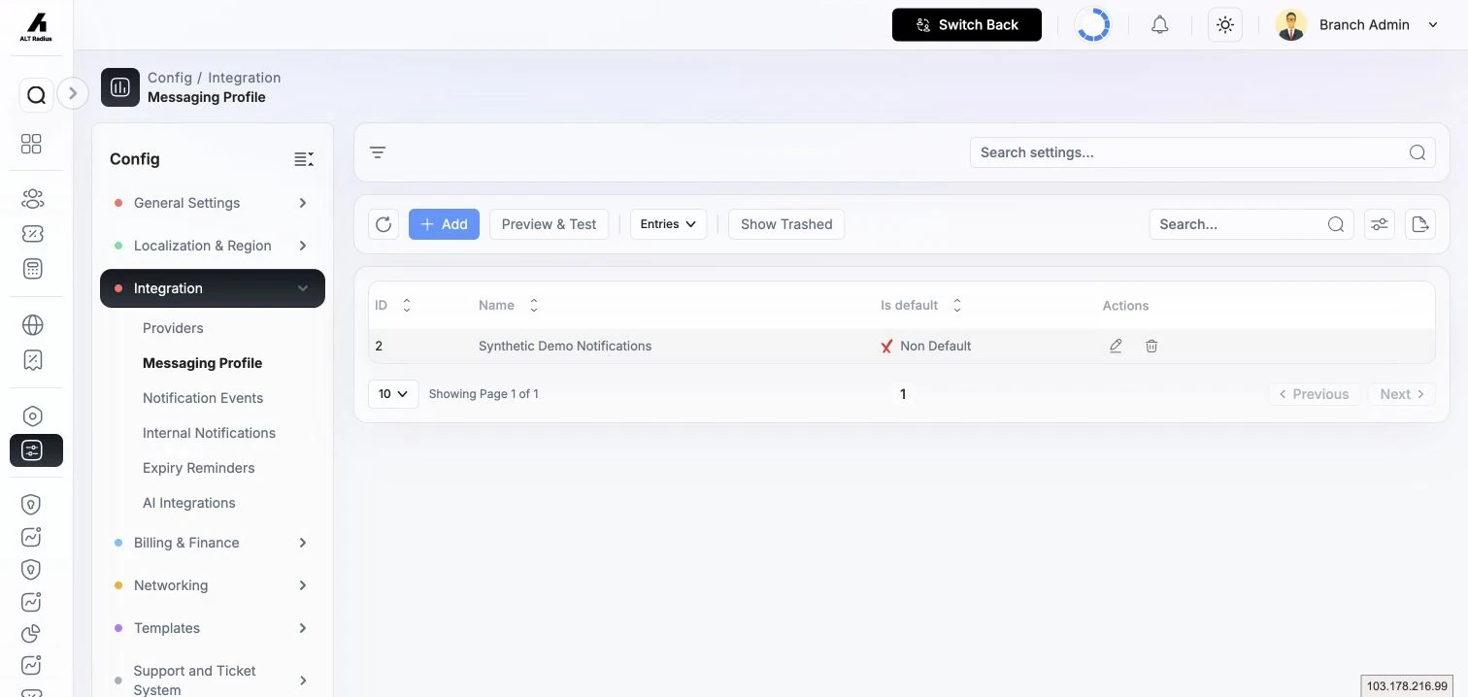Open the users group icon in sidebar
1468x697 pixels.
[x=32, y=199]
